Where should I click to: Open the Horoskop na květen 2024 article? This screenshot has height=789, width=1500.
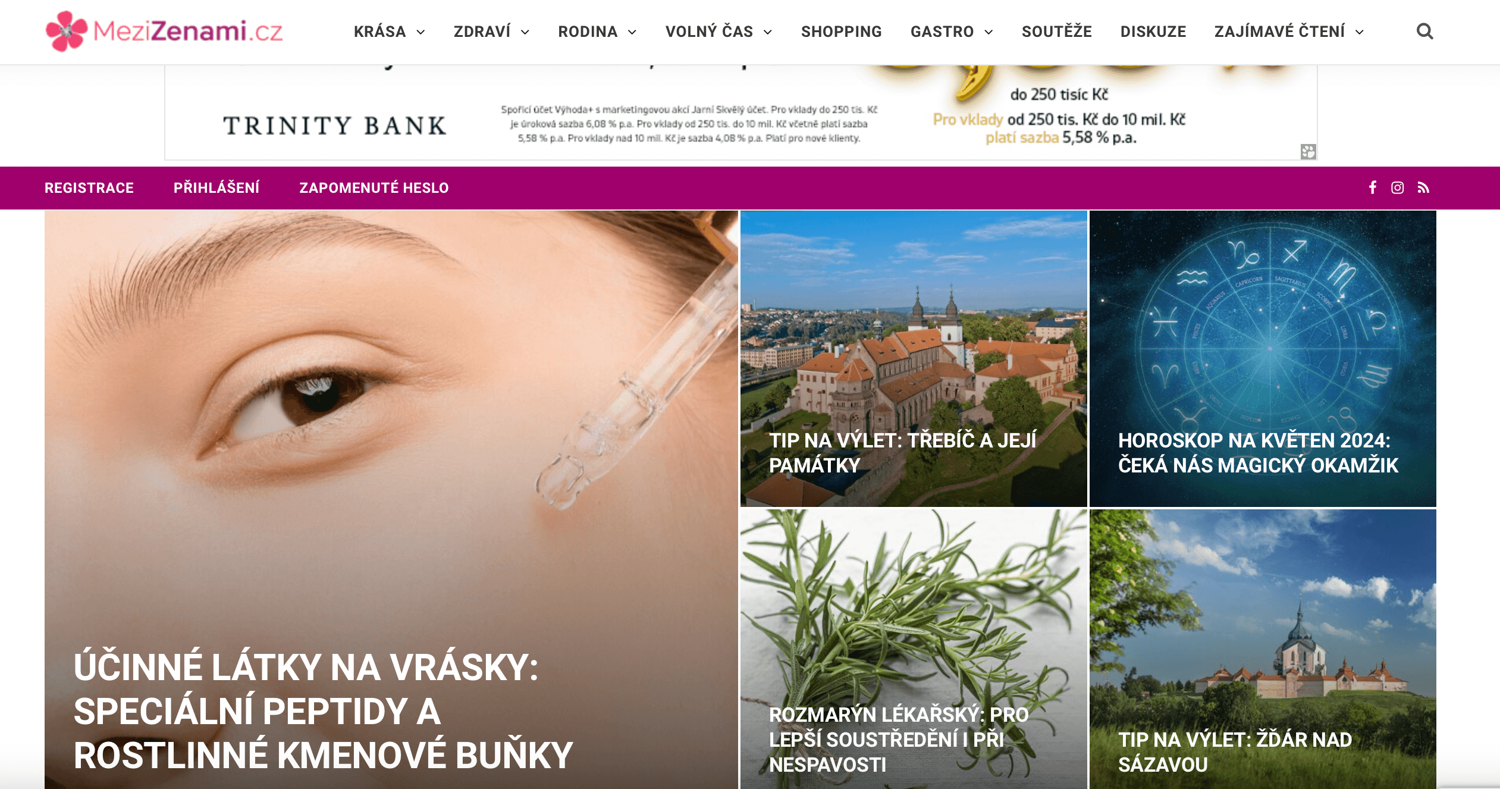click(x=1262, y=359)
